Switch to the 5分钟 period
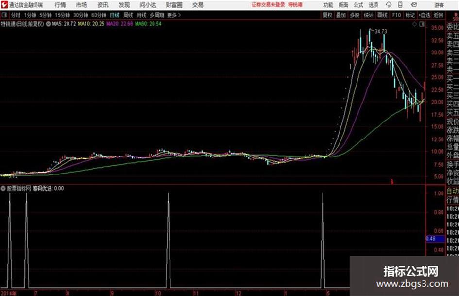The height and width of the screenshot is (296, 459). pos(45,15)
